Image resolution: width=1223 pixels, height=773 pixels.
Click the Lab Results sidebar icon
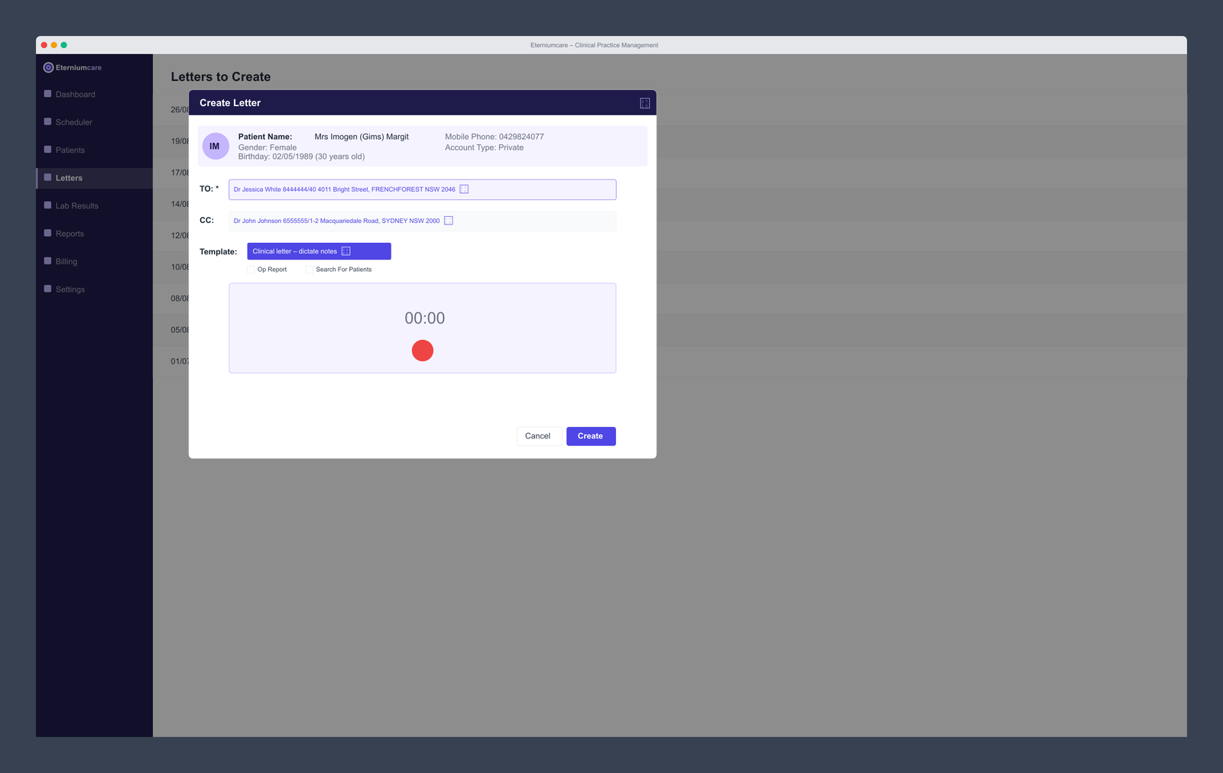coord(47,205)
